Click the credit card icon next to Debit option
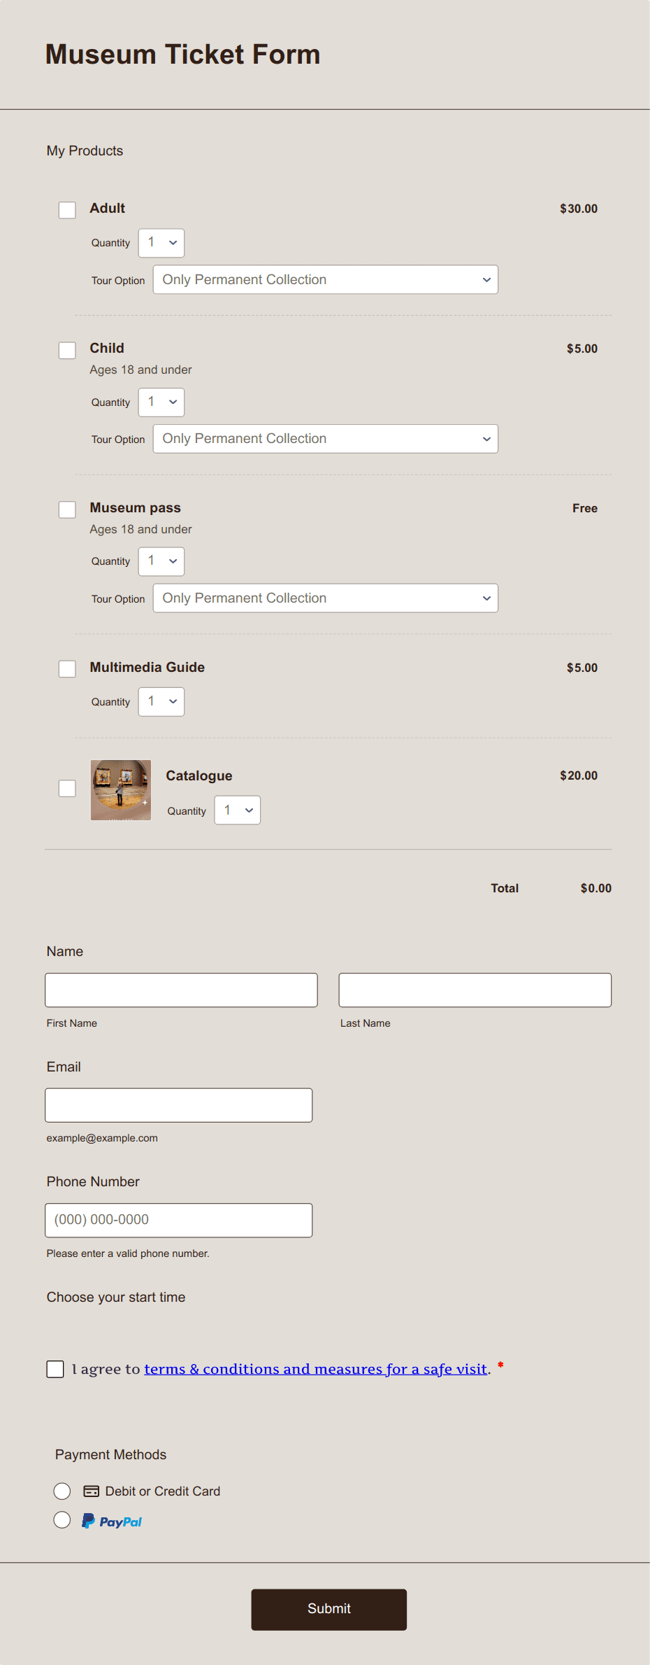This screenshot has width=650, height=1665. click(91, 1491)
